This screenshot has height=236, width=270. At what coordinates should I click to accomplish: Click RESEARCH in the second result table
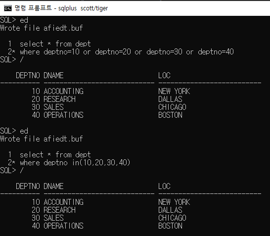click(x=59, y=210)
